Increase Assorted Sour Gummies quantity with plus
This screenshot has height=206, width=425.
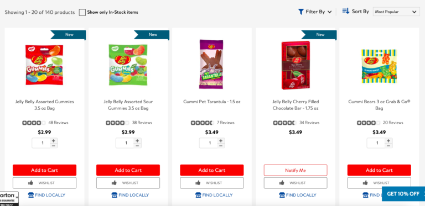pyautogui.click(x=137, y=141)
